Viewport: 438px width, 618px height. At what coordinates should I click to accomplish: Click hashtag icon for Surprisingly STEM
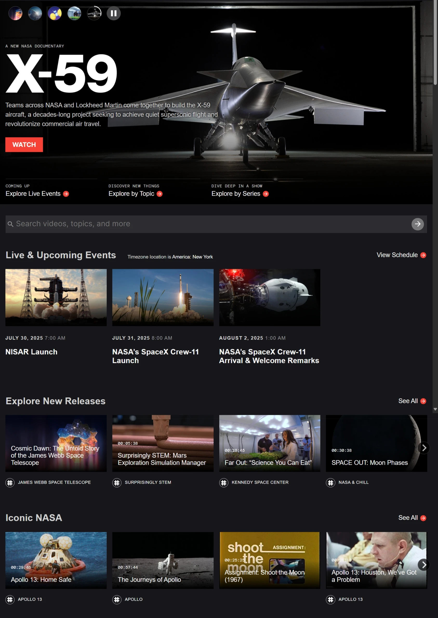pos(117,482)
